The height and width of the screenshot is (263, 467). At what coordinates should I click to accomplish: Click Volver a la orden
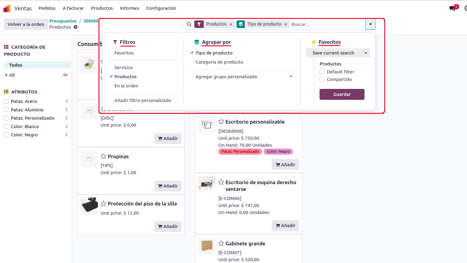point(26,24)
